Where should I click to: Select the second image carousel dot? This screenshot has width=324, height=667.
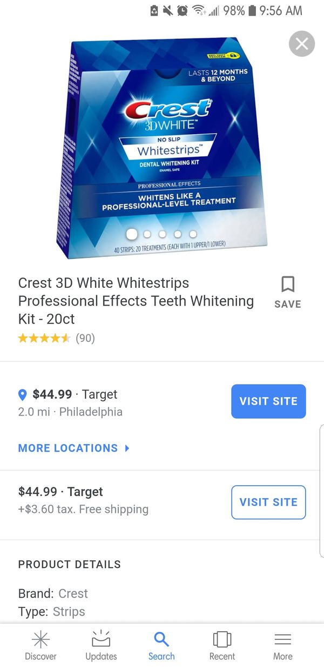pos(147,234)
